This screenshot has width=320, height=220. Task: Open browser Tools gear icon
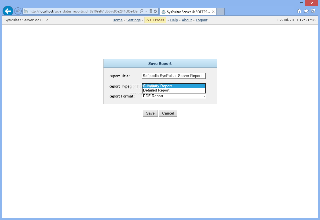[x=313, y=11]
